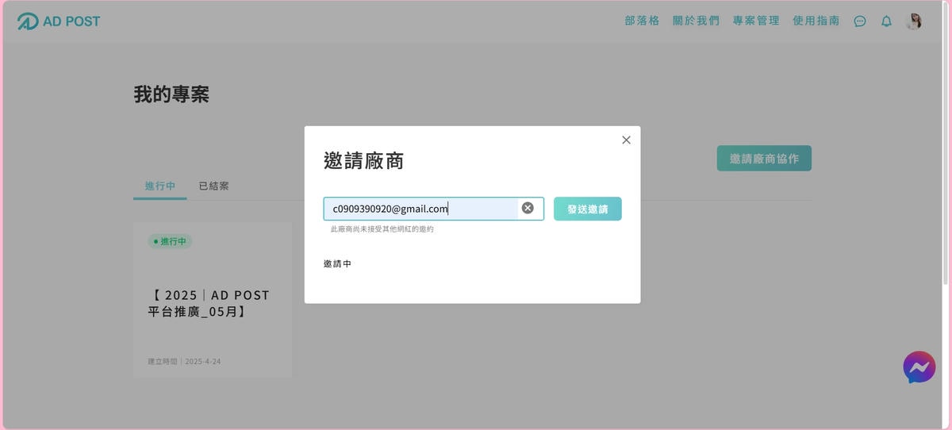
Task: Switch to the 進行中 tab
Action: tap(159, 186)
